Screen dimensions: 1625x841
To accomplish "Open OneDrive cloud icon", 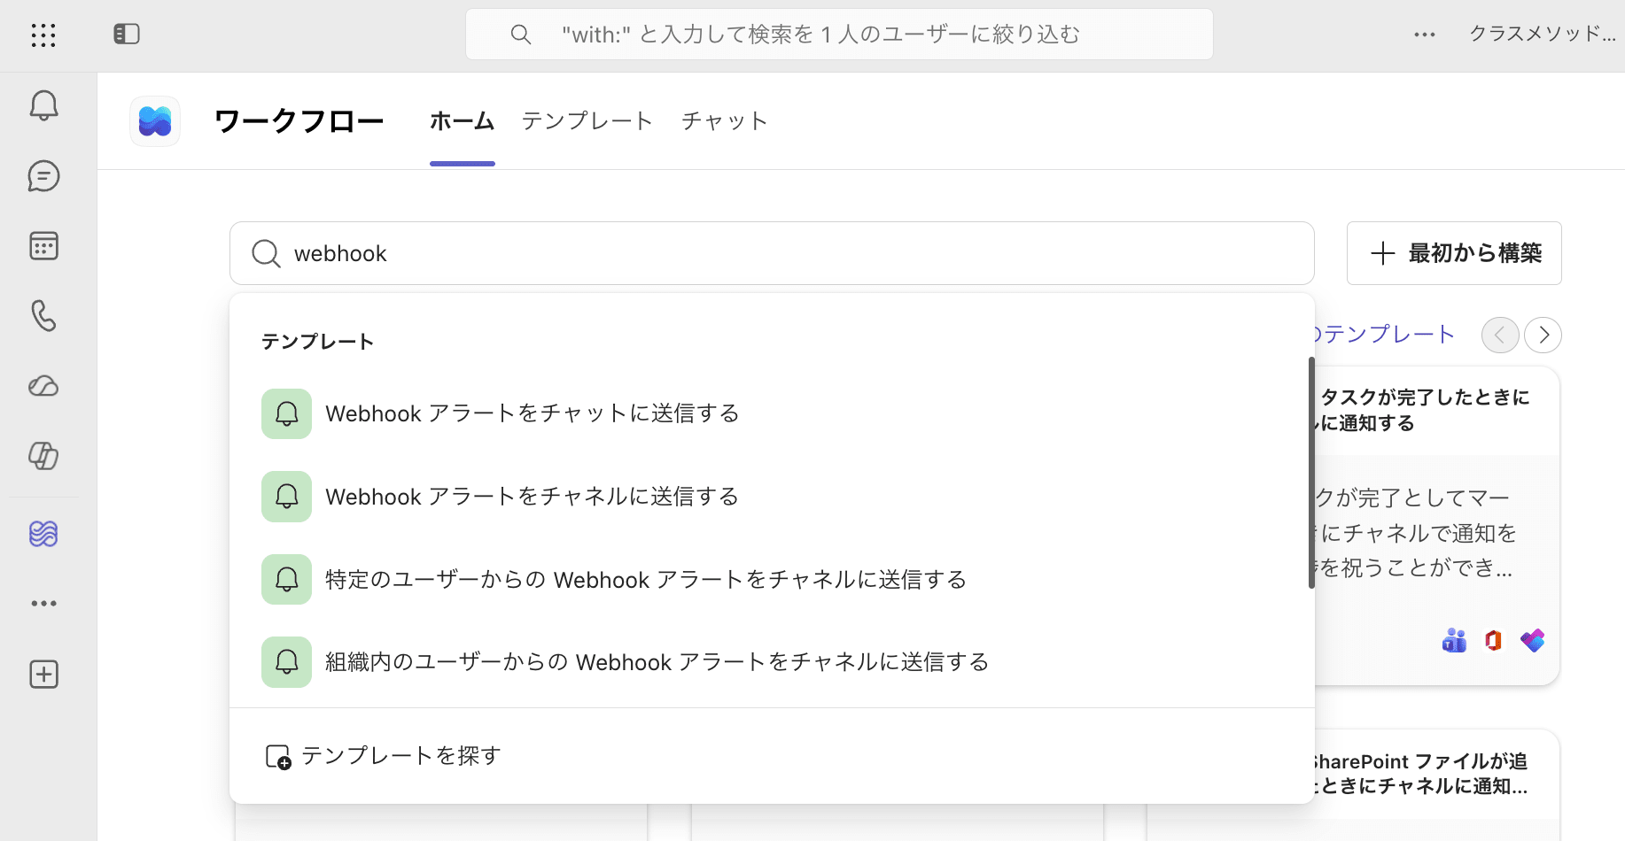I will (x=43, y=386).
